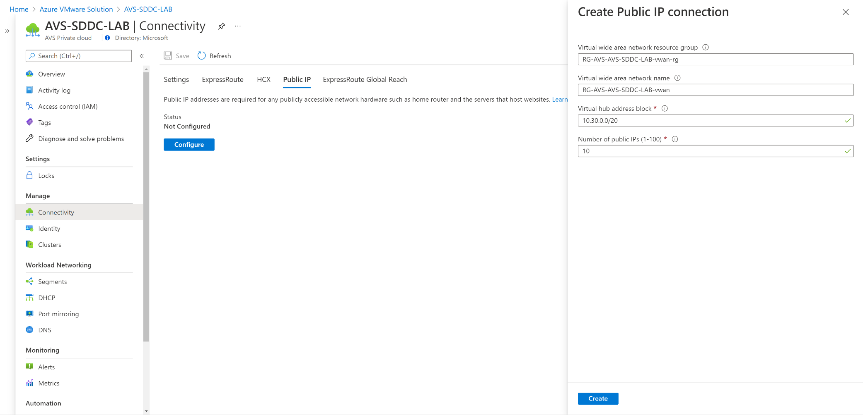Select the Public IP tab

tap(297, 79)
